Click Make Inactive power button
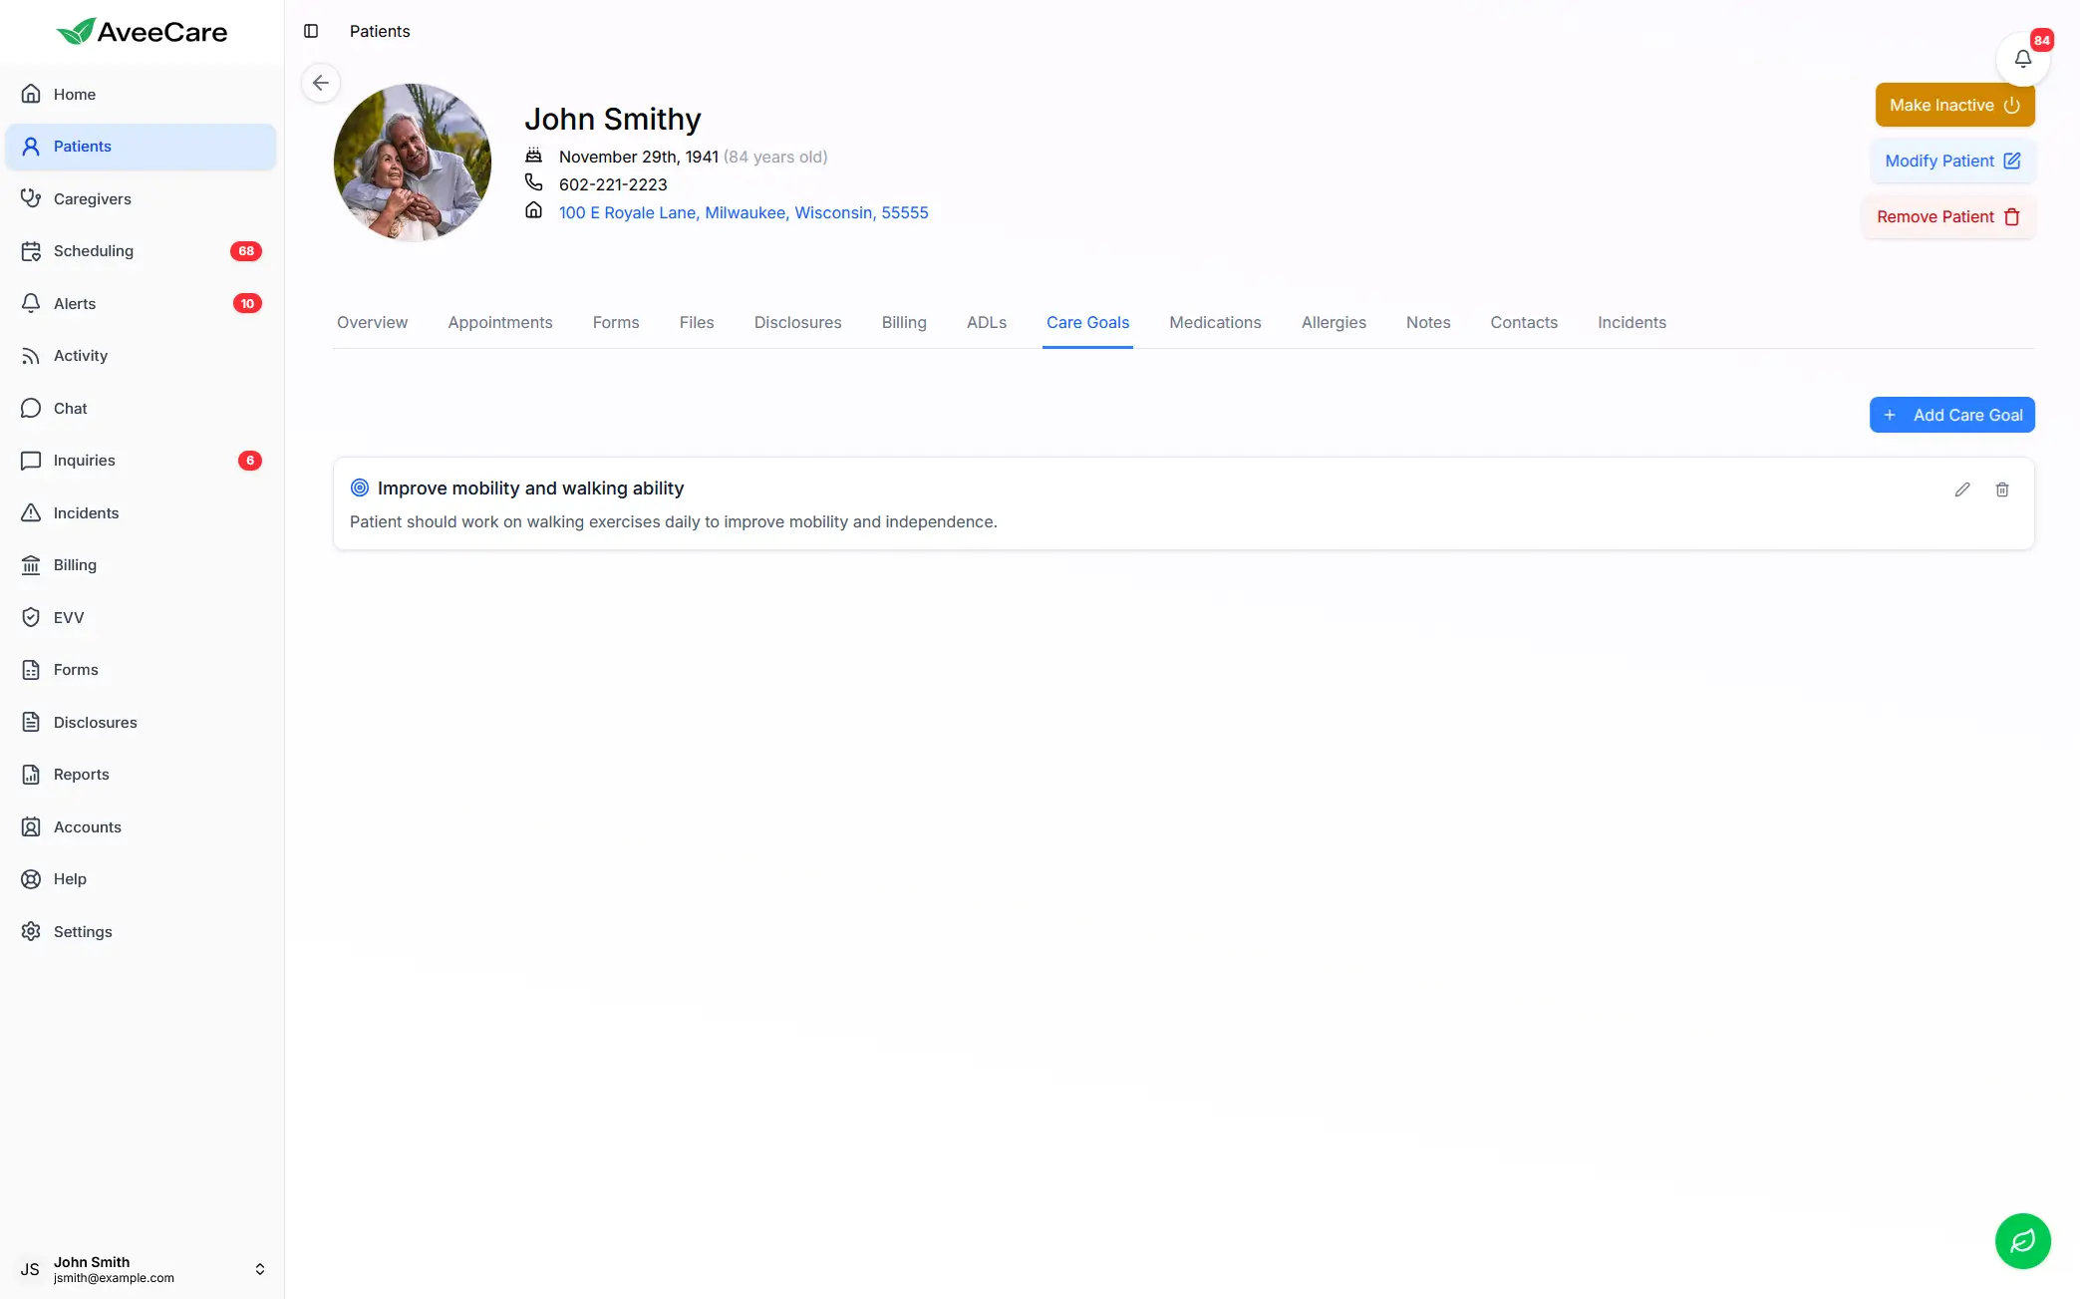The height and width of the screenshot is (1299, 2080). (1954, 105)
